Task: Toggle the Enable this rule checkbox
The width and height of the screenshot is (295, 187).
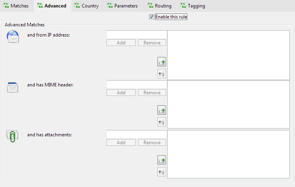Action: point(152,17)
